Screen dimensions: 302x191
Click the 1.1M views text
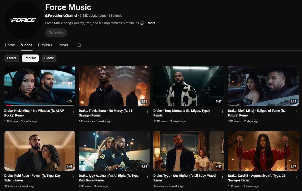coord(11,121)
